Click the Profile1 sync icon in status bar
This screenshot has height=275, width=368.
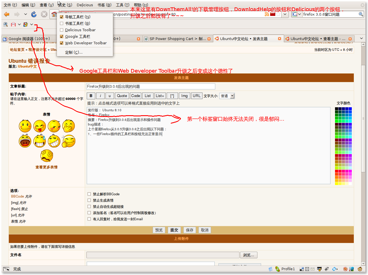278,269
